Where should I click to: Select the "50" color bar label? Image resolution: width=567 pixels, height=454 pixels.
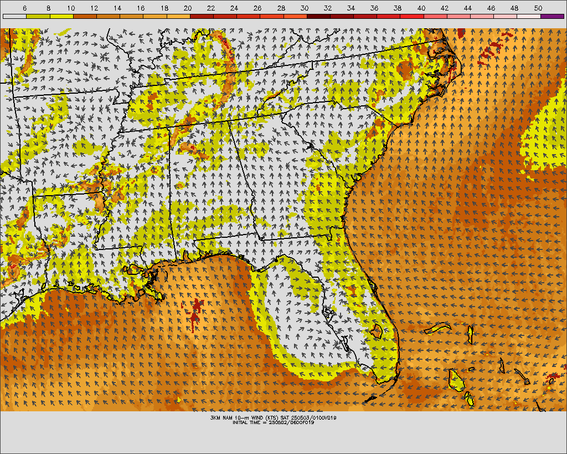pos(538,8)
